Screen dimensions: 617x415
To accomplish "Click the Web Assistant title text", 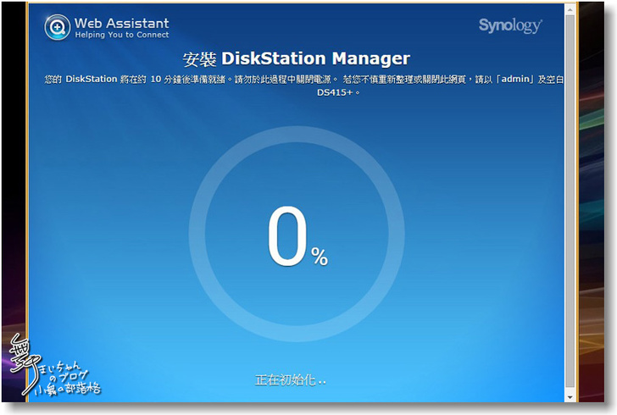I will coord(121,23).
